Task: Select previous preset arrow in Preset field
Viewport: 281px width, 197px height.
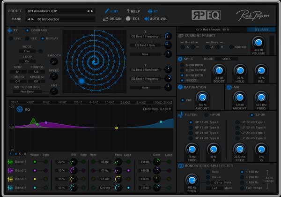Action: [x=88, y=11]
